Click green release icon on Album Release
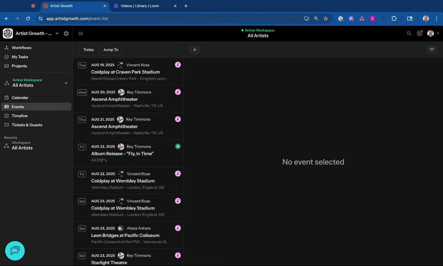 178,146
